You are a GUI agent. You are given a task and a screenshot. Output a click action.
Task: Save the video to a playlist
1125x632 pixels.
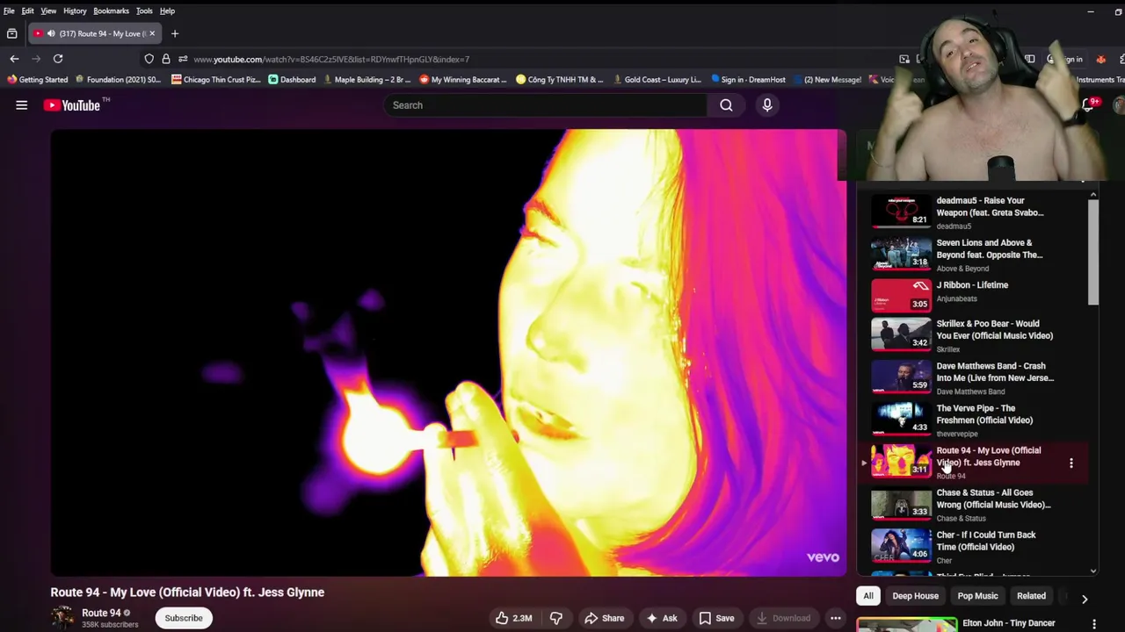click(716, 618)
